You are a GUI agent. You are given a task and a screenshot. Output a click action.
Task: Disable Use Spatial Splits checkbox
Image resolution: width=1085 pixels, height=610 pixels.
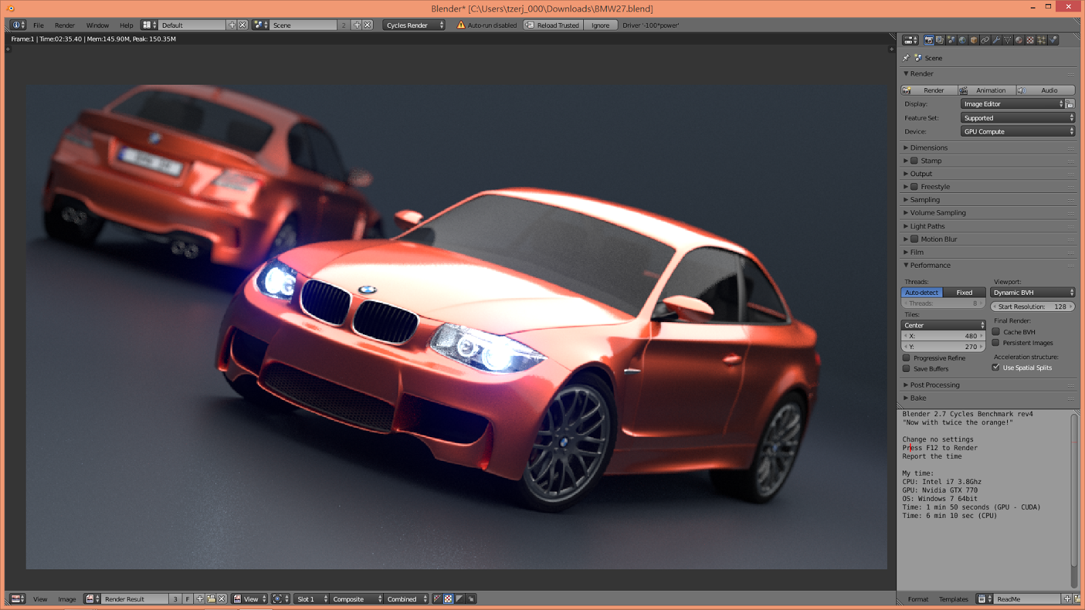point(996,367)
